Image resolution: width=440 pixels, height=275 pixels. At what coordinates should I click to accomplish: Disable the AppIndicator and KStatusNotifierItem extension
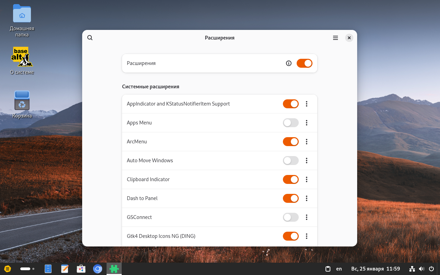point(290,103)
